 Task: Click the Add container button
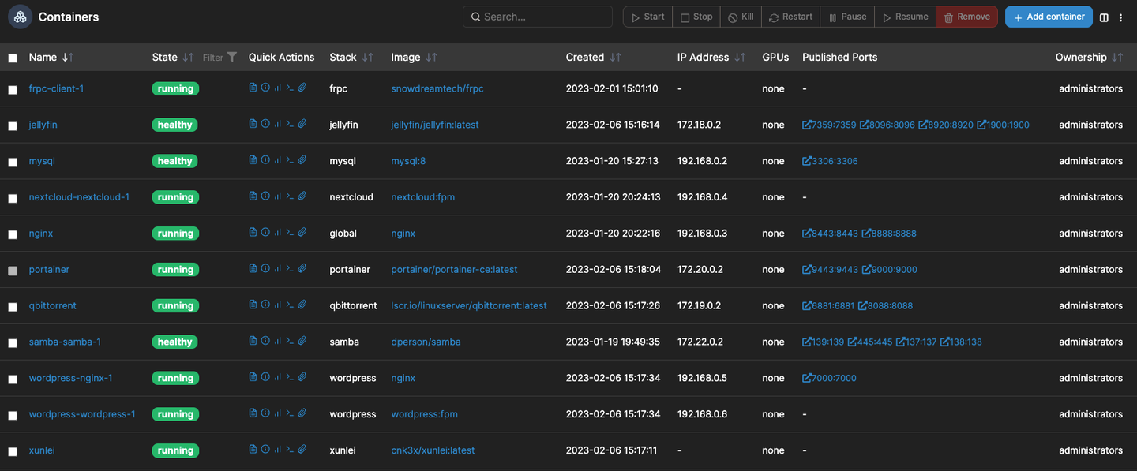pos(1049,17)
